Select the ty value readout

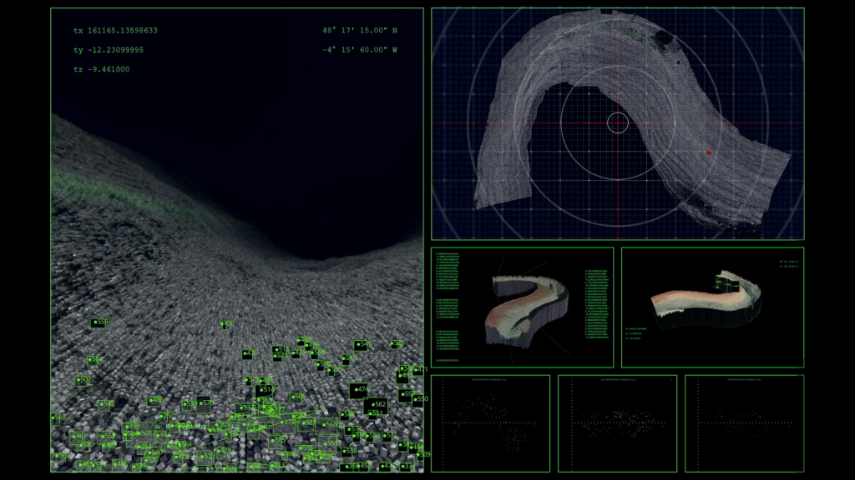[109, 50]
